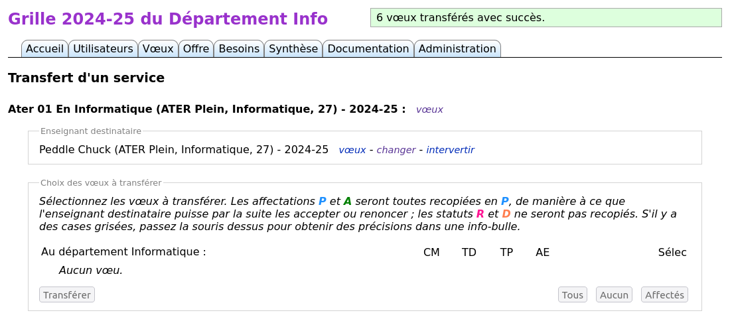Click the intervertir link
The image size is (730, 321).
pos(450,150)
